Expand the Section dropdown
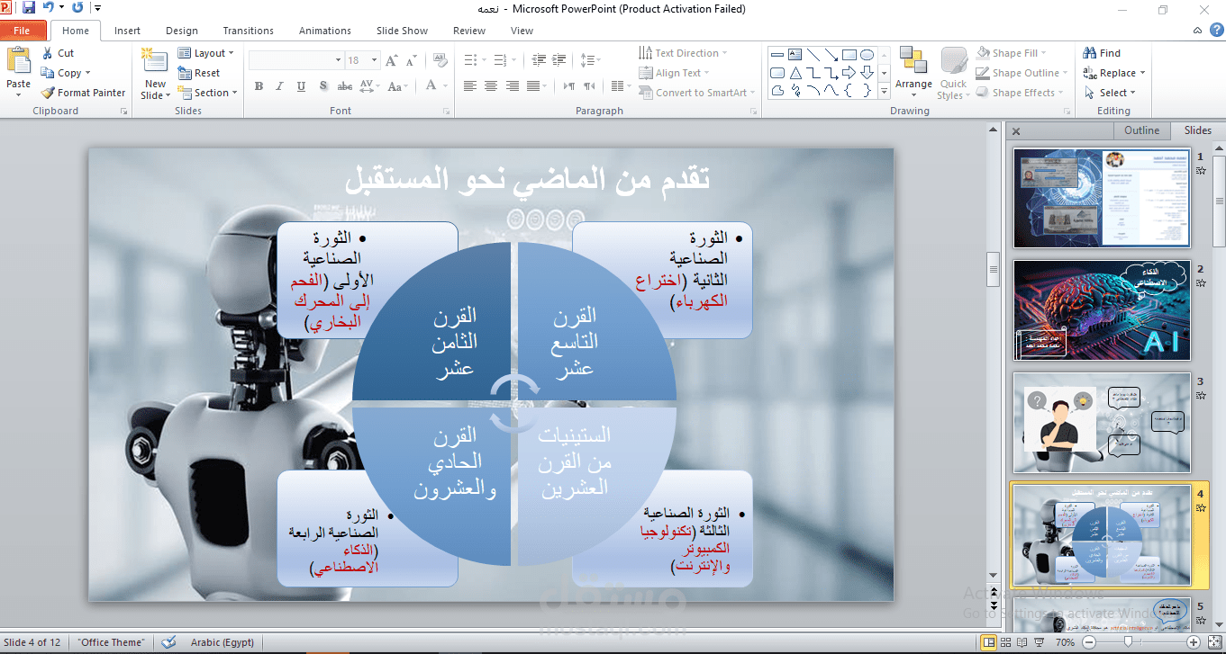 tap(208, 93)
